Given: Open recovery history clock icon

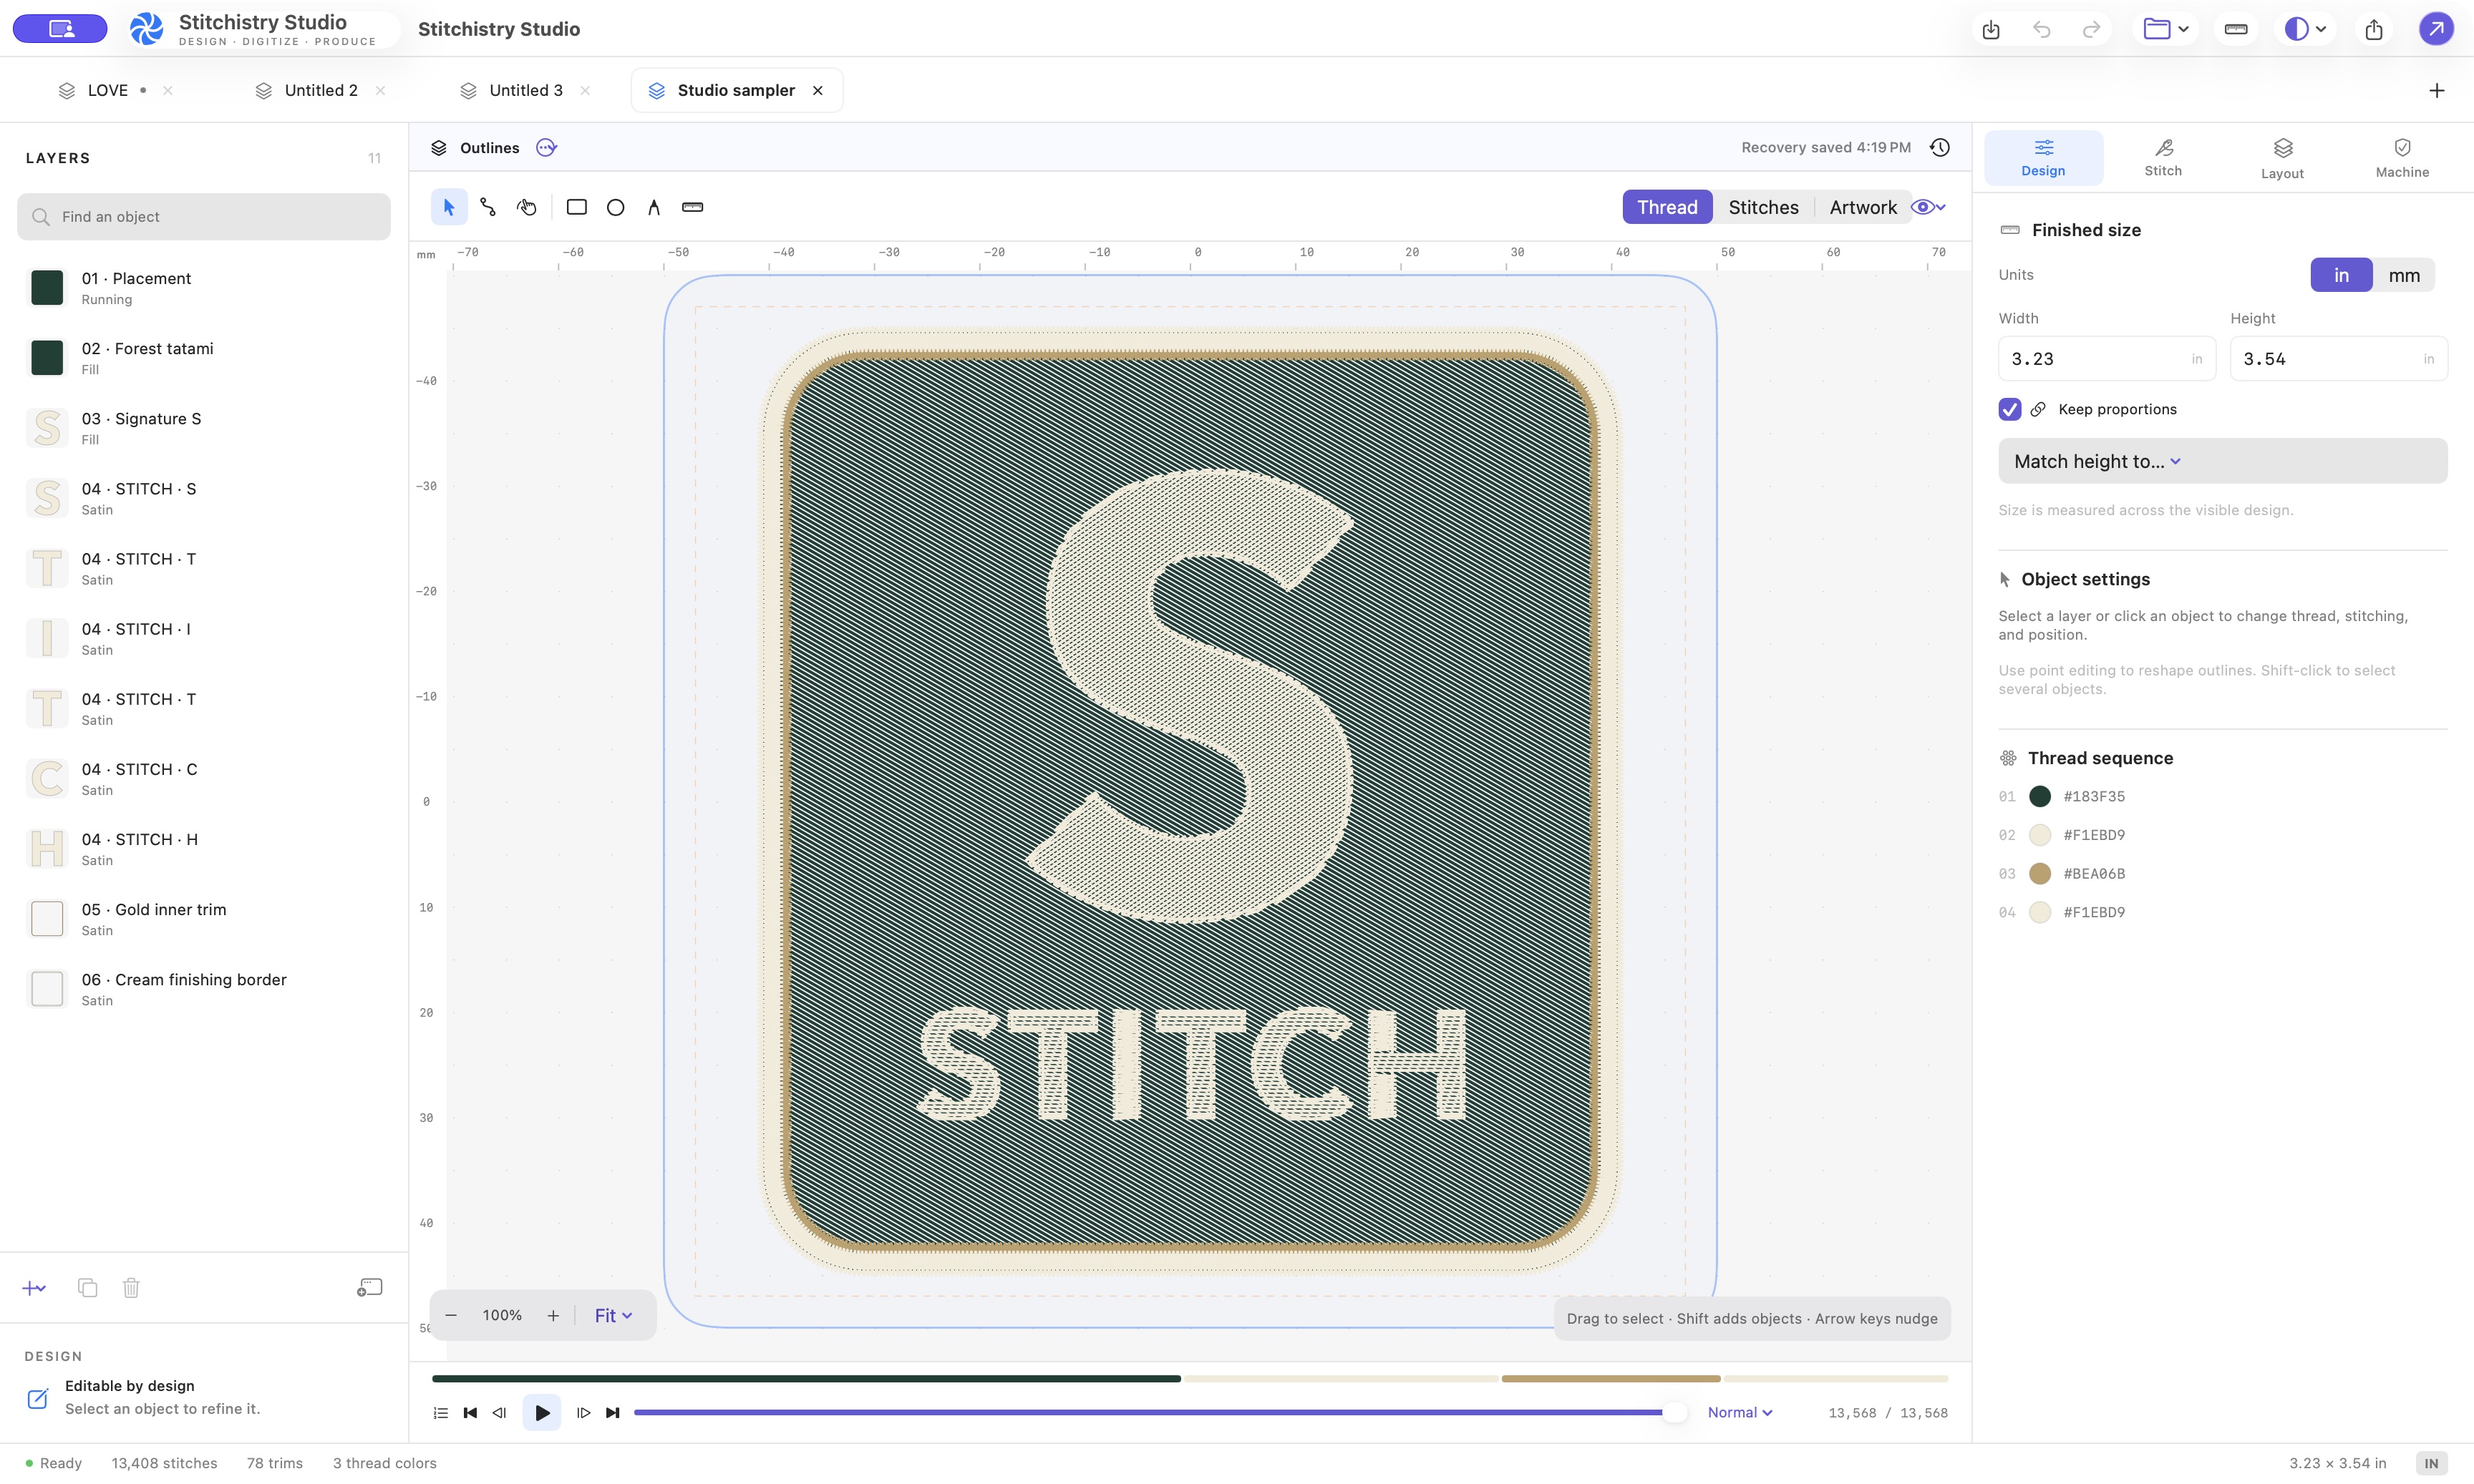Looking at the screenshot, I should [1940, 148].
